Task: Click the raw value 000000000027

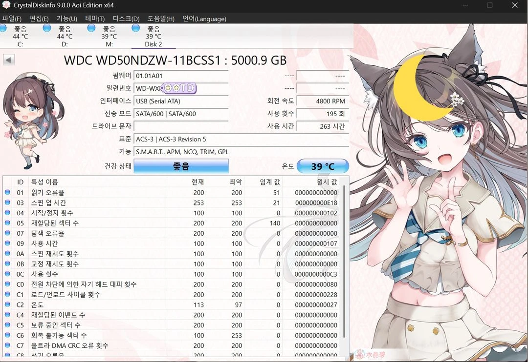Action: click(x=316, y=304)
